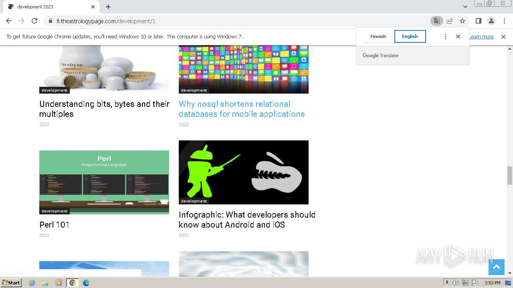Open the side panel icon
Screen dimensions: 513x288
[478, 21]
